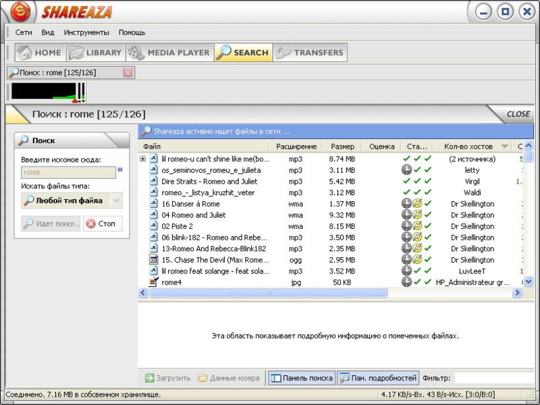Click host 'LuvLeeT' in results
This screenshot has width=540, height=405.
click(x=472, y=271)
